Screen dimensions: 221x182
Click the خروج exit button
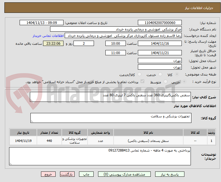48,174
